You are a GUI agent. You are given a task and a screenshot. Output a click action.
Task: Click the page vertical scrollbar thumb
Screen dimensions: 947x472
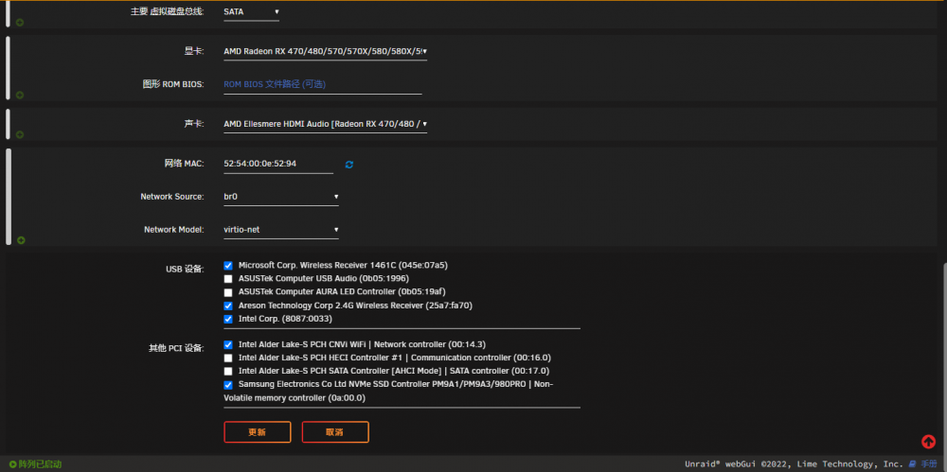click(x=944, y=358)
